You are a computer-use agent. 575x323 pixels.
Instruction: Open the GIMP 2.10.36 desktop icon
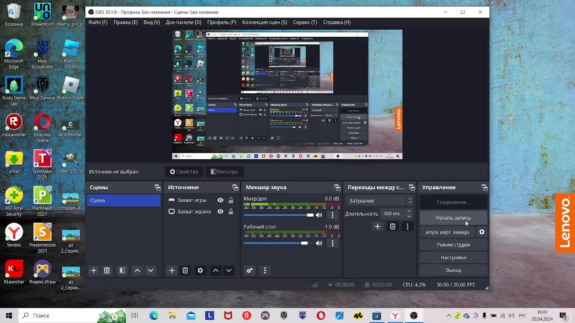click(71, 161)
